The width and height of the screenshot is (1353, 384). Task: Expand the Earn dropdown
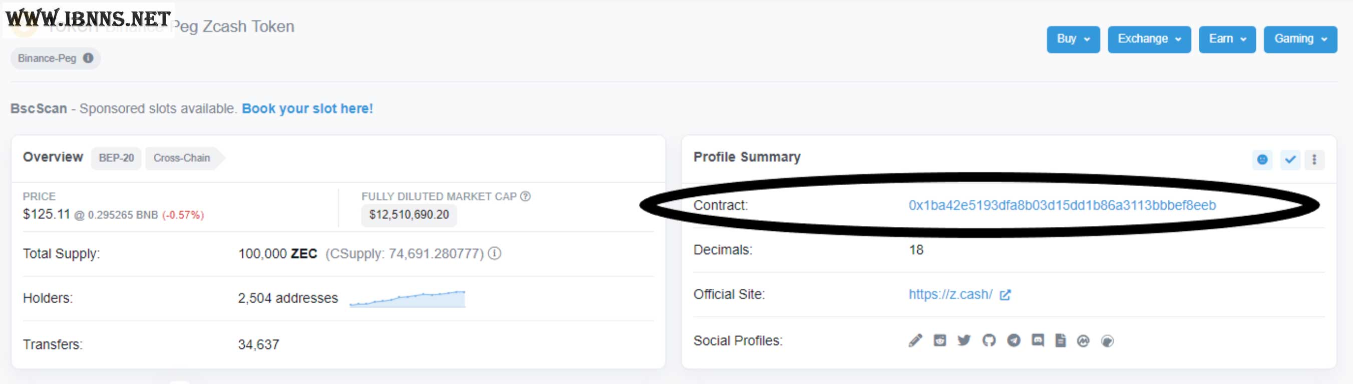coord(1227,39)
